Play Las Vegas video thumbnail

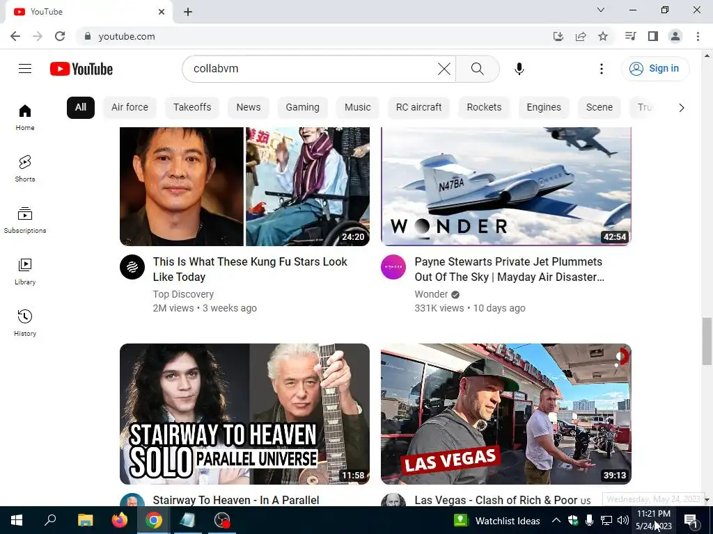506,414
